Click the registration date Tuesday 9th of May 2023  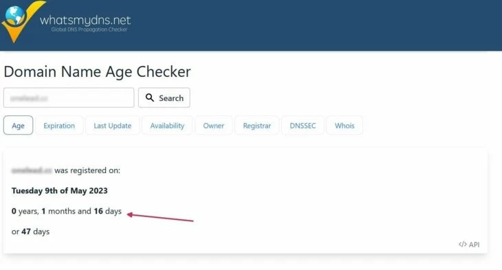60,191
